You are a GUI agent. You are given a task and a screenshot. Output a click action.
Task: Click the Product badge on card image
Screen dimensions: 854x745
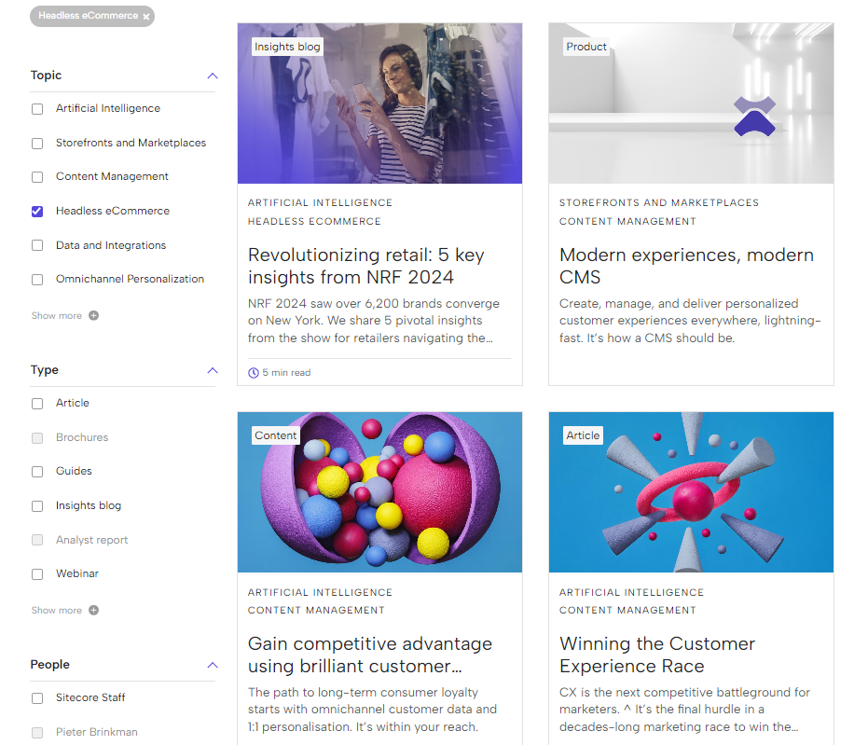click(x=586, y=47)
